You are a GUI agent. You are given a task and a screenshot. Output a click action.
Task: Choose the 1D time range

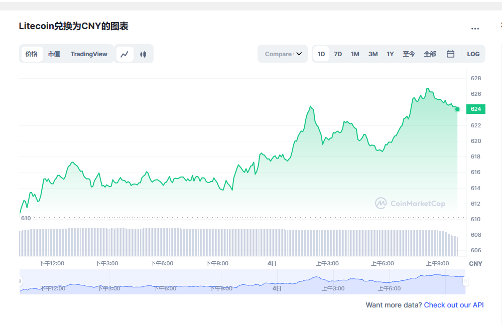tap(321, 54)
